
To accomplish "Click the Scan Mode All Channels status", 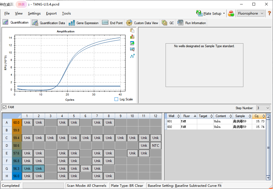I will click(87, 185).
